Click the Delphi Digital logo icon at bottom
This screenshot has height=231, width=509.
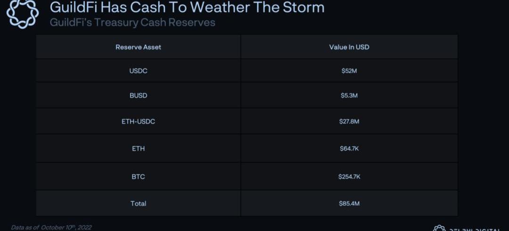click(x=439, y=229)
